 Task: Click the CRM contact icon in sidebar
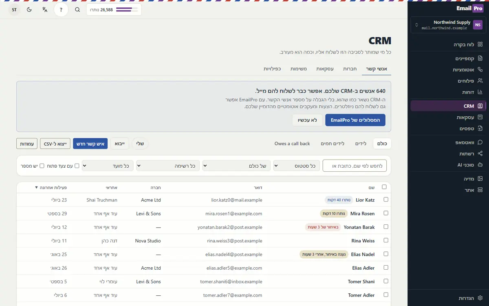pos(480,106)
